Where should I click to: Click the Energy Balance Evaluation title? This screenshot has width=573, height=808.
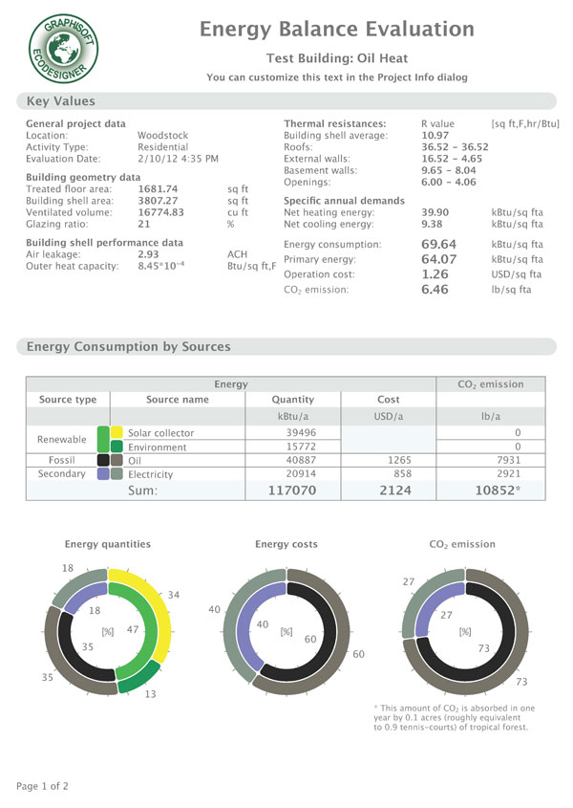coord(336,30)
